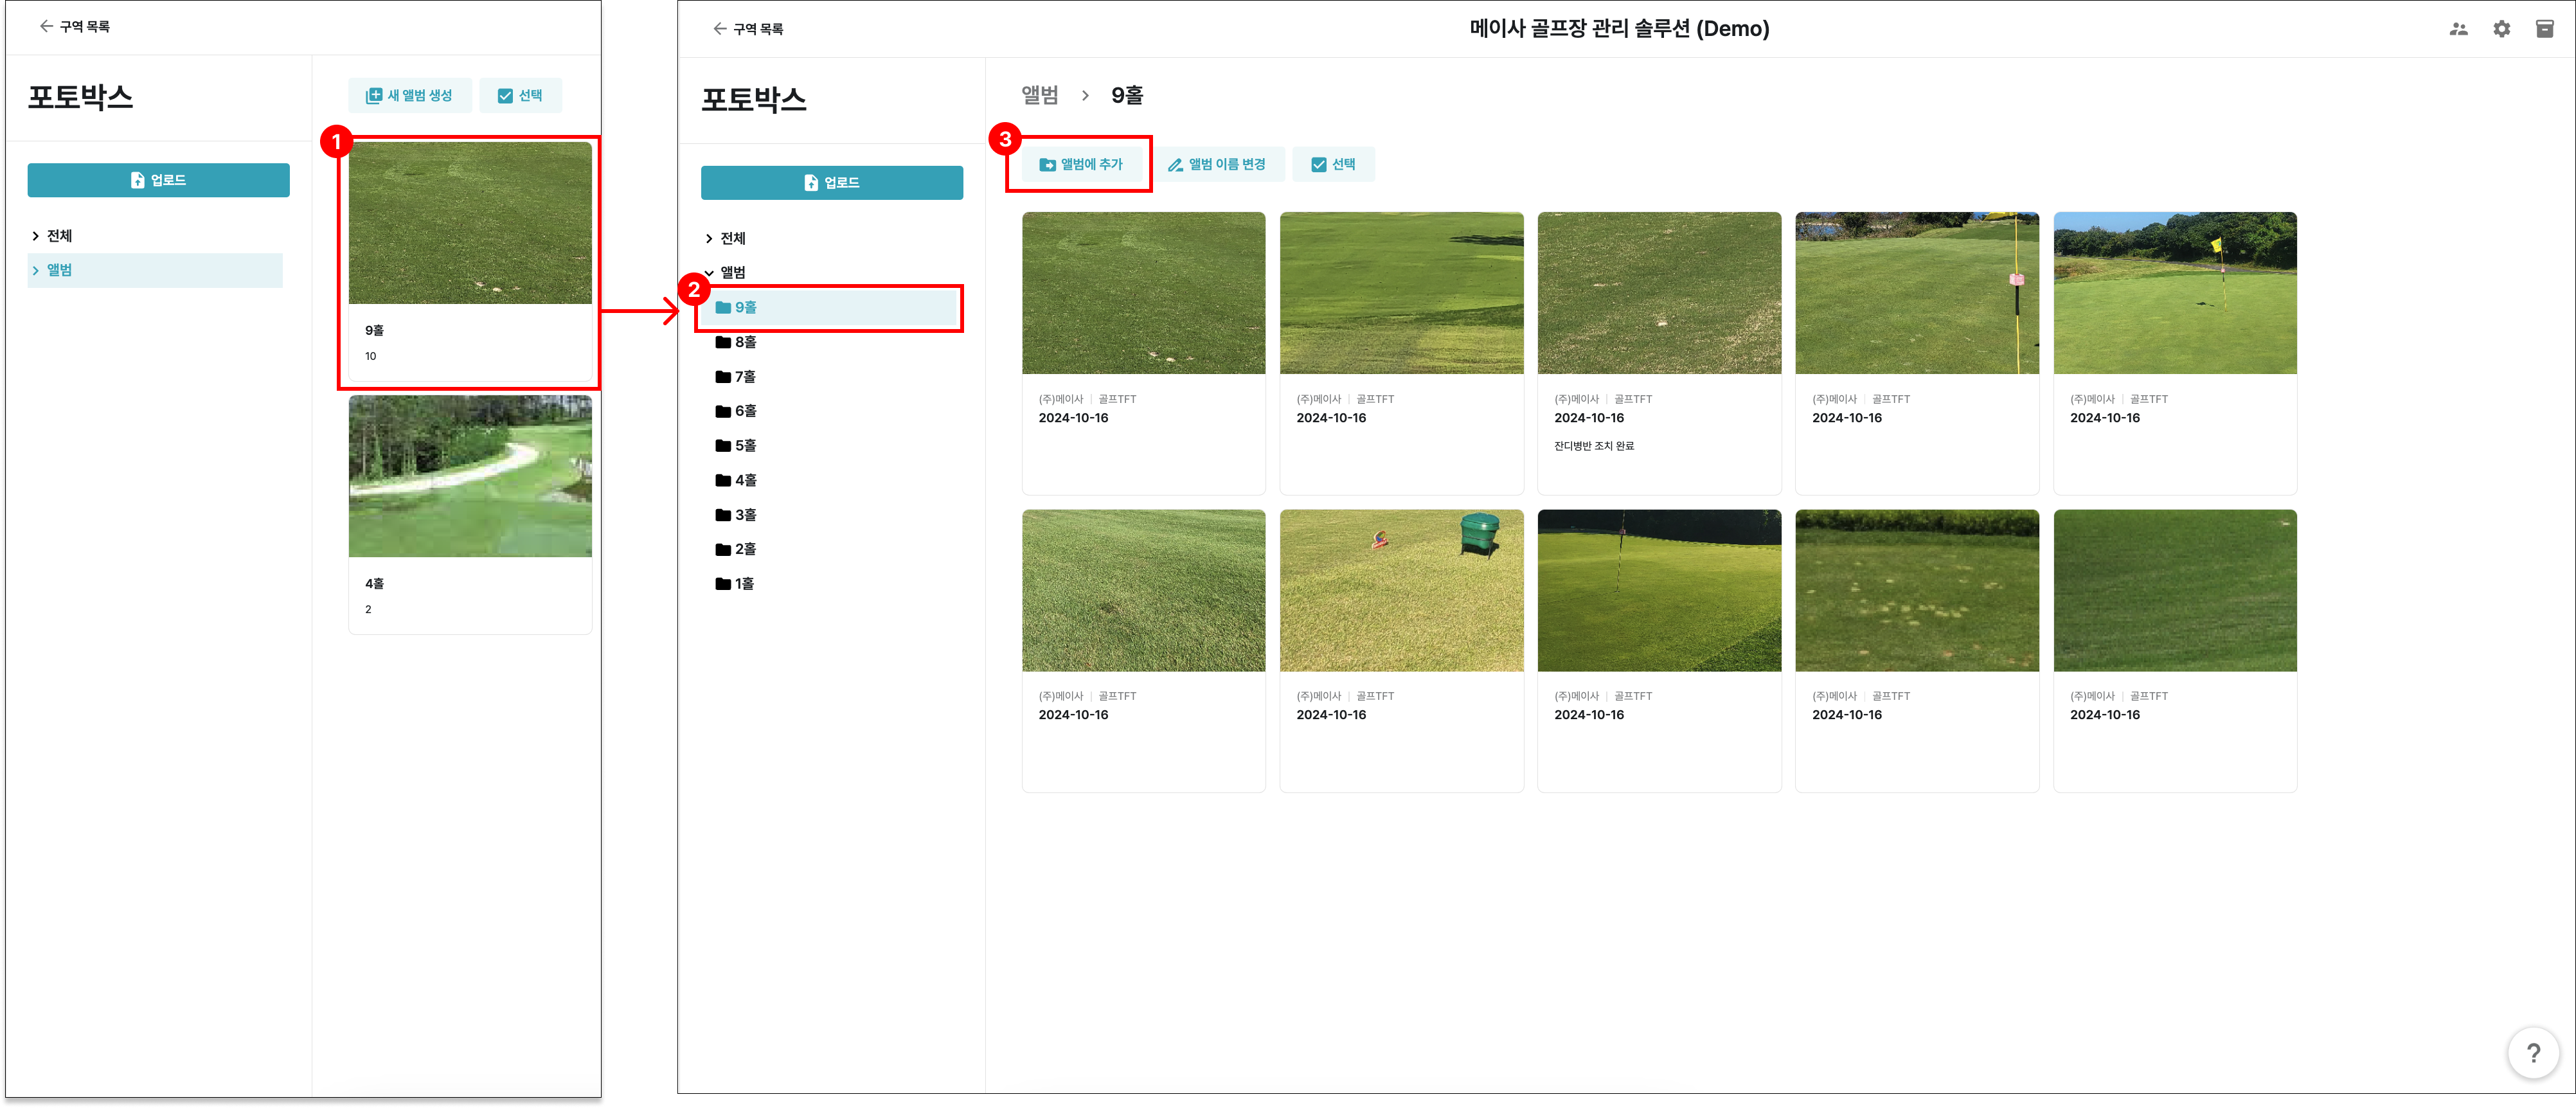Screen dimensions: 2576x1108
Task: Open the 4홀 album thumbnail card
Action: [x=470, y=477]
